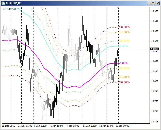Click the EURUSD,H1 symbol label inside chart
The height and width of the screenshot is (130, 161).
(x=13, y=9)
